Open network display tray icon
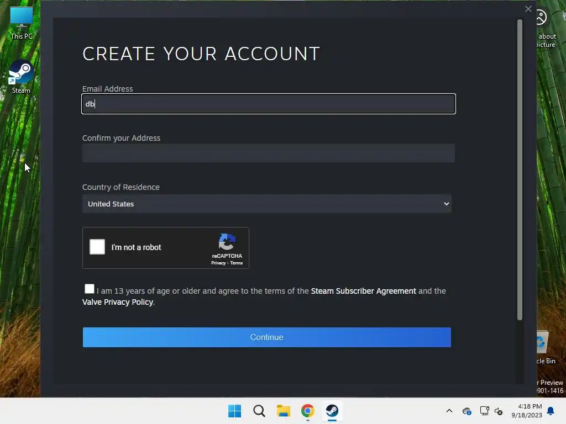The height and width of the screenshot is (424, 566). pyautogui.click(x=484, y=411)
